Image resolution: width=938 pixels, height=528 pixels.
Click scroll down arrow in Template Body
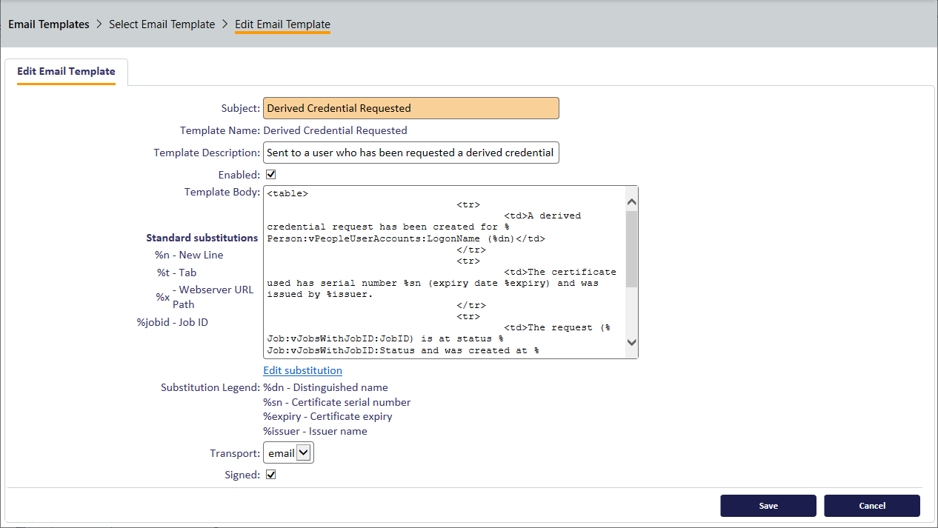click(631, 342)
